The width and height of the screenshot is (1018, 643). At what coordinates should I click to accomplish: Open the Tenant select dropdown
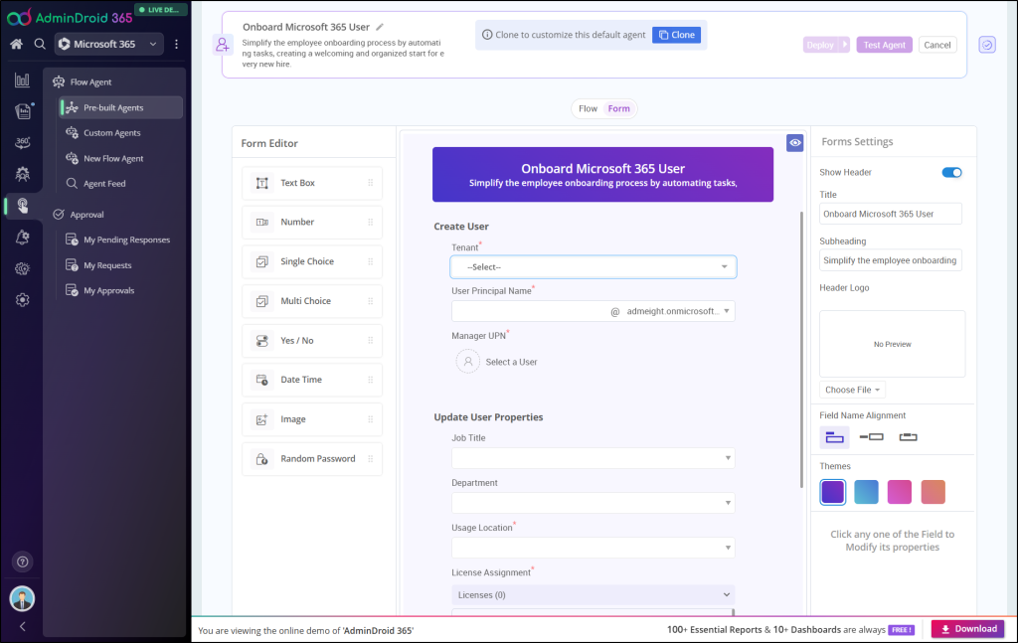[594, 266]
